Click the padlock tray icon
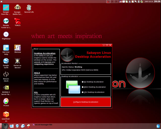 click(x=130, y=2)
